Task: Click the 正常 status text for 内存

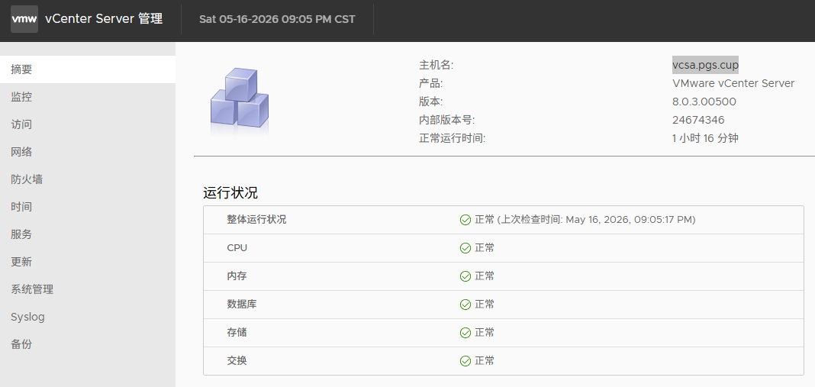Action: tap(485, 276)
